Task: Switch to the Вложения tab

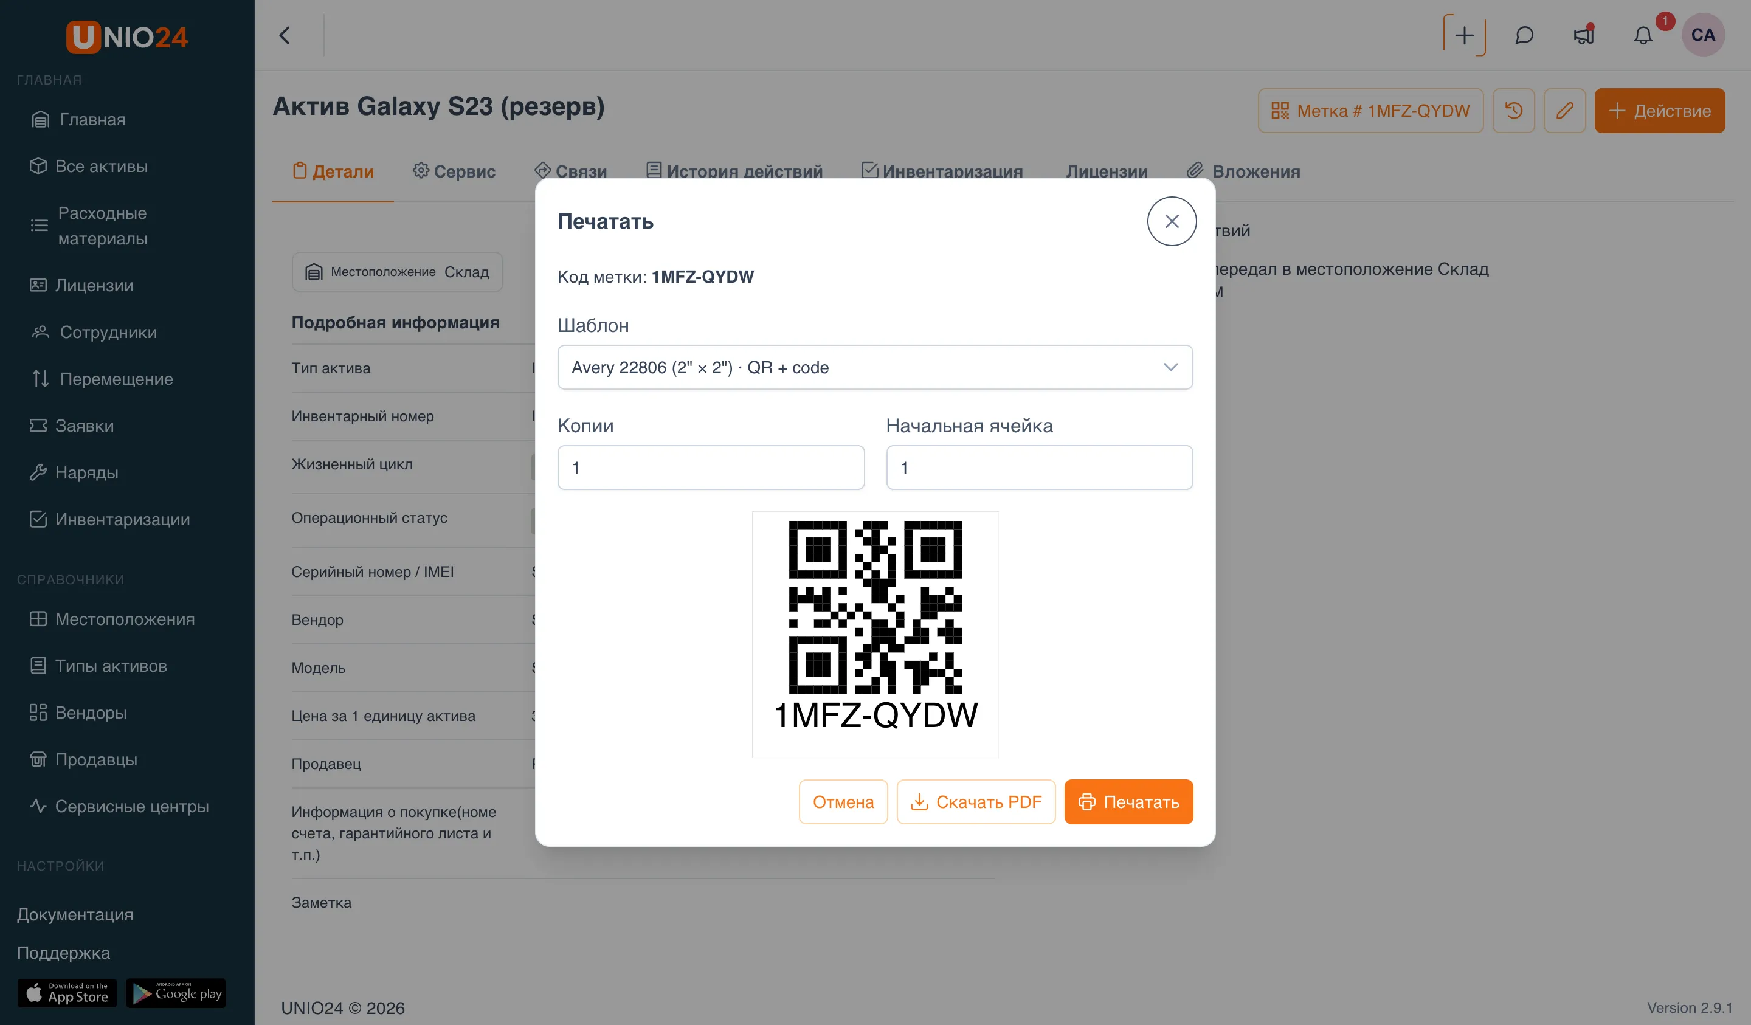Action: coord(1243,171)
